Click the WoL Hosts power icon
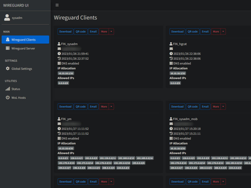Image resolution: width=251 pixels, height=188 pixels. pos(7,98)
